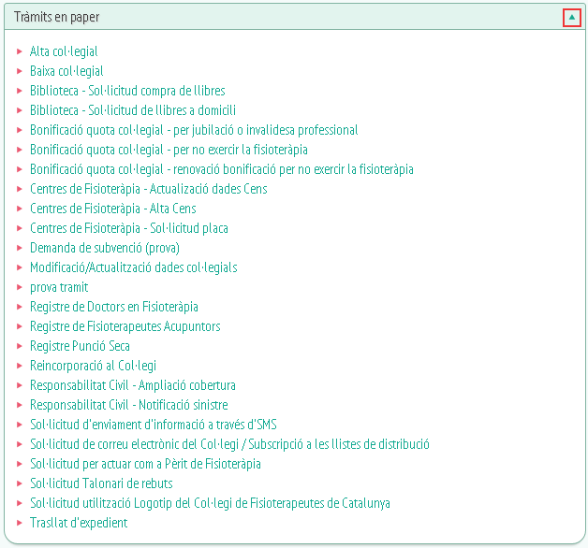
Task: Select Registre Punció Seca
Action: (x=80, y=346)
